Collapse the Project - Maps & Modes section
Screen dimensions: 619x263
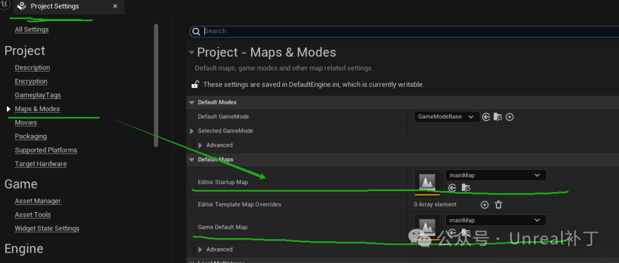click(191, 53)
